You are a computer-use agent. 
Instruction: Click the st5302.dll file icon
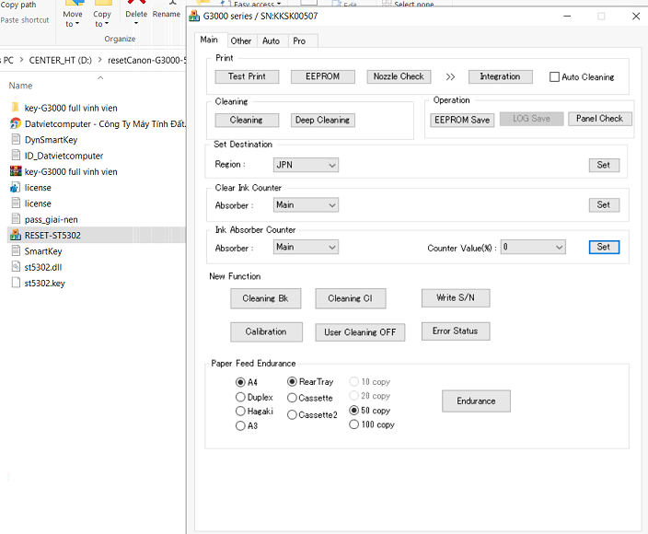click(16, 267)
